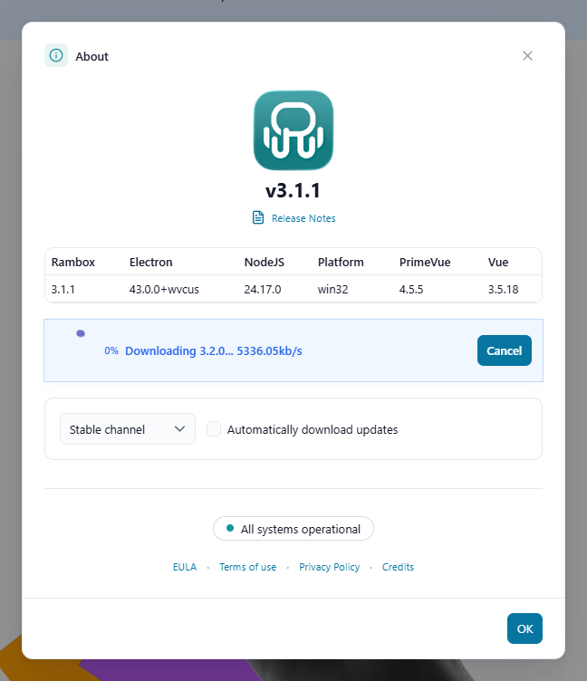The image size is (587, 681).
Task: Click the Downloading 3.2.0 status text
Action: [214, 350]
